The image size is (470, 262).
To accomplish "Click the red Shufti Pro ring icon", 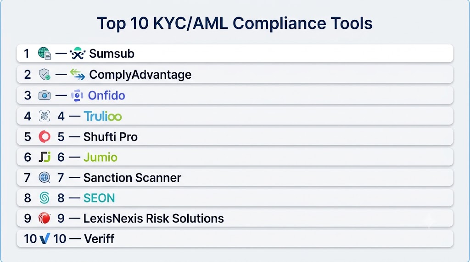I will tap(45, 136).
